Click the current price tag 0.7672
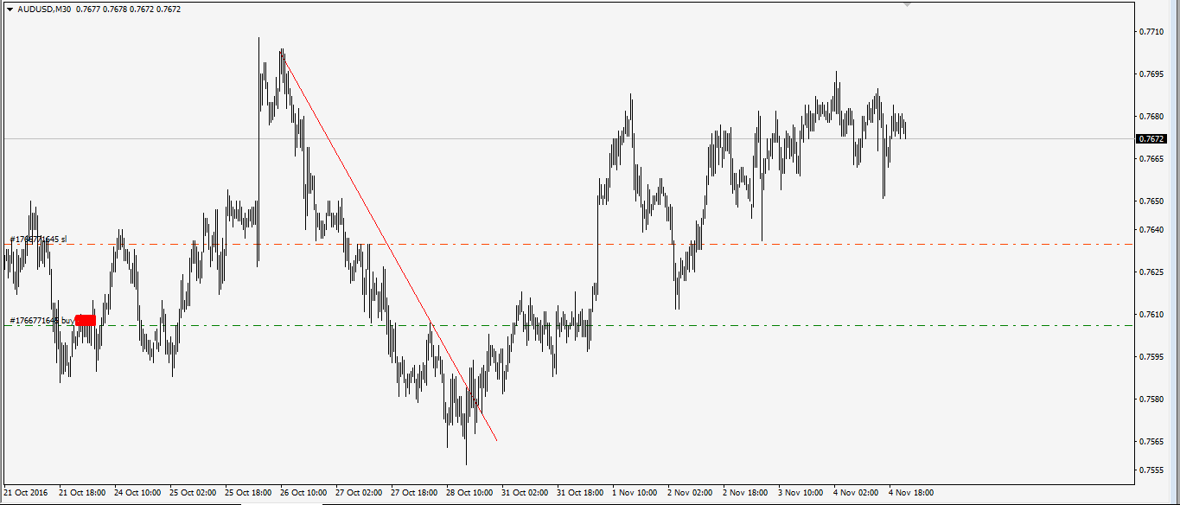Viewport: 1180px width, 505px height. pos(1152,138)
